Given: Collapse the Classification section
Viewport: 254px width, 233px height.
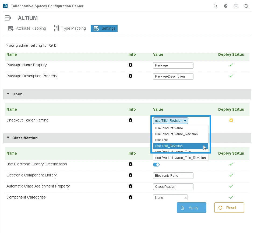Looking at the screenshot, I should (x=8, y=138).
